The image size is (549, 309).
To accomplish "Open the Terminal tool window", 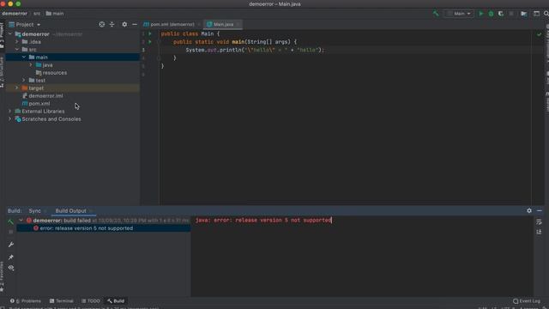I will [61, 301].
